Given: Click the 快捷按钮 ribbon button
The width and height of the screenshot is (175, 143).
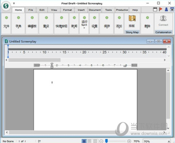Looking at the screenshot, I should [x=61, y=23].
